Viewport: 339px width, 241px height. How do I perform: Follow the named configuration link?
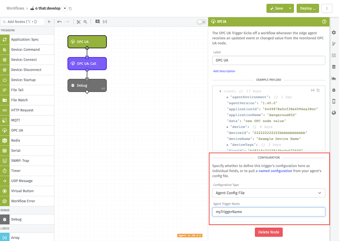click(x=275, y=171)
